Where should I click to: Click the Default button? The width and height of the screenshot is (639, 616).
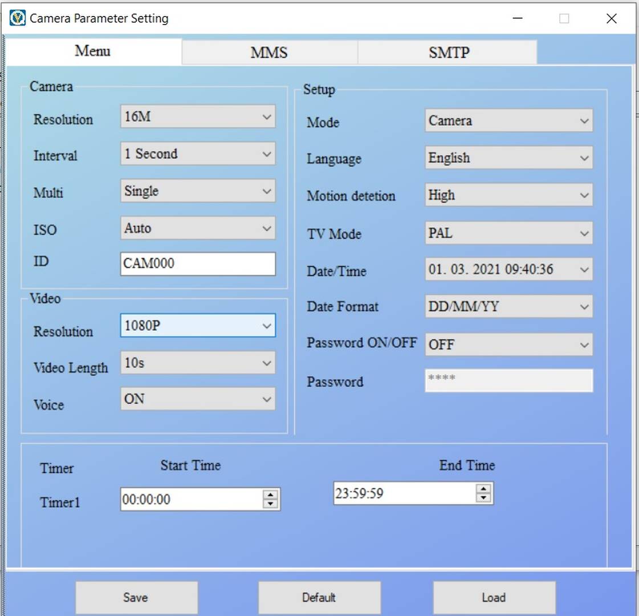point(319,597)
